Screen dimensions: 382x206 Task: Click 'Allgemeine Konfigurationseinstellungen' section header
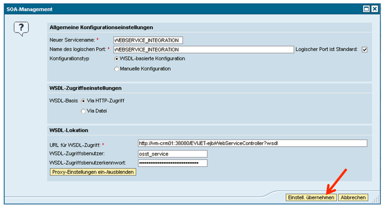(x=101, y=28)
